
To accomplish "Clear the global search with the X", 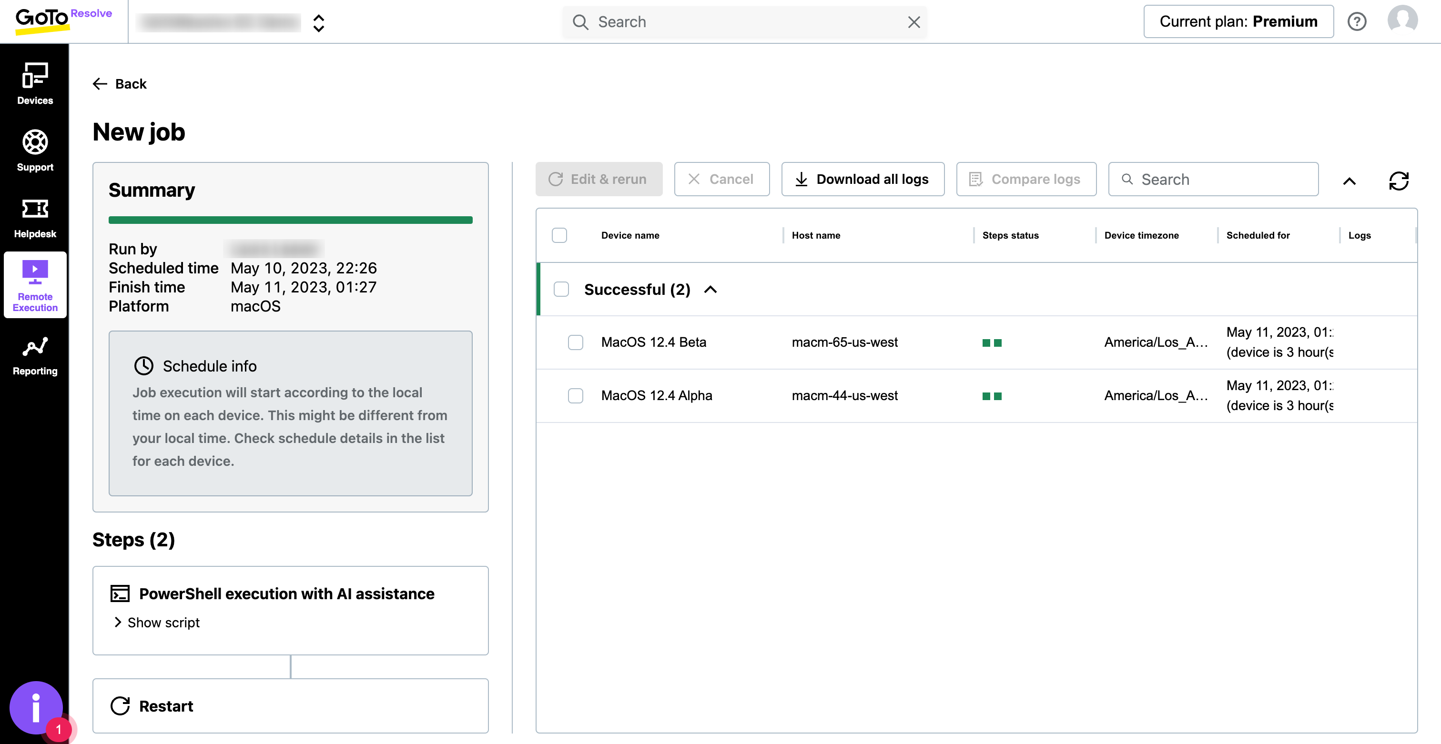I will pos(914,22).
